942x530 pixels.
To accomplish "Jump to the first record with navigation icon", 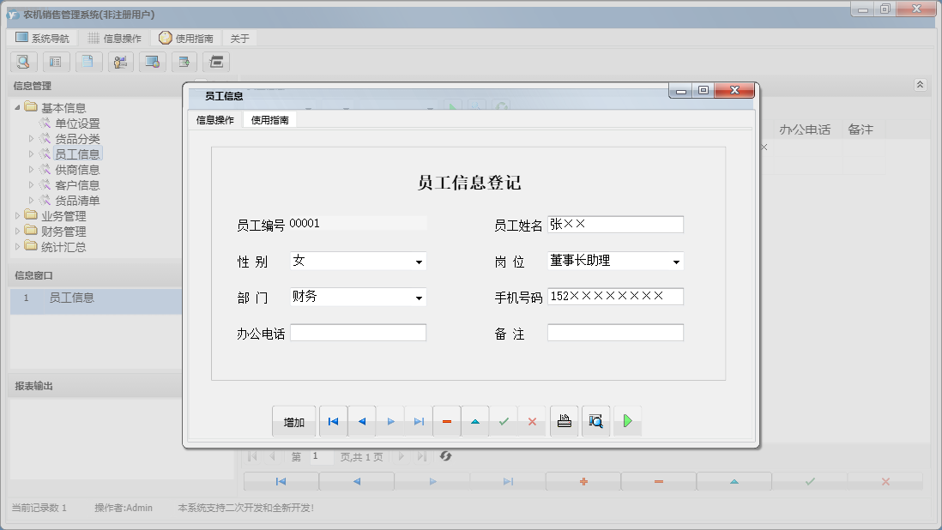I will pyautogui.click(x=333, y=420).
